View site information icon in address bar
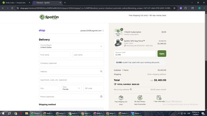Viewport: 207px width, 116px height. pyautogui.click(x=18, y=8)
